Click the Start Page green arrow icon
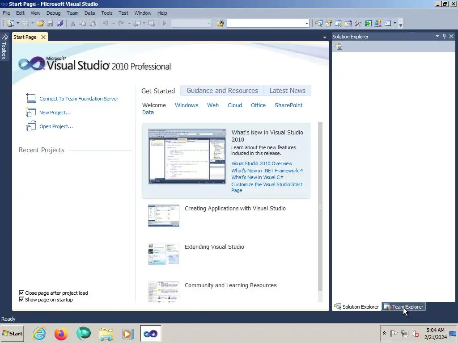 pos(368,23)
